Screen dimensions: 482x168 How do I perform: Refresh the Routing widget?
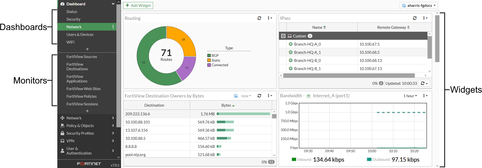(259, 18)
